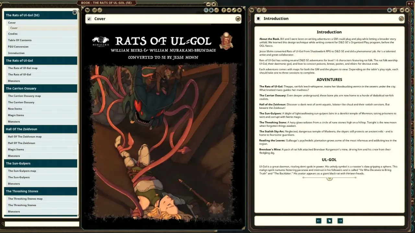
Task: Click the 'BOOK - THE RATS OF UL-GOL (5E)' title tab
Action: click(x=106, y=3)
